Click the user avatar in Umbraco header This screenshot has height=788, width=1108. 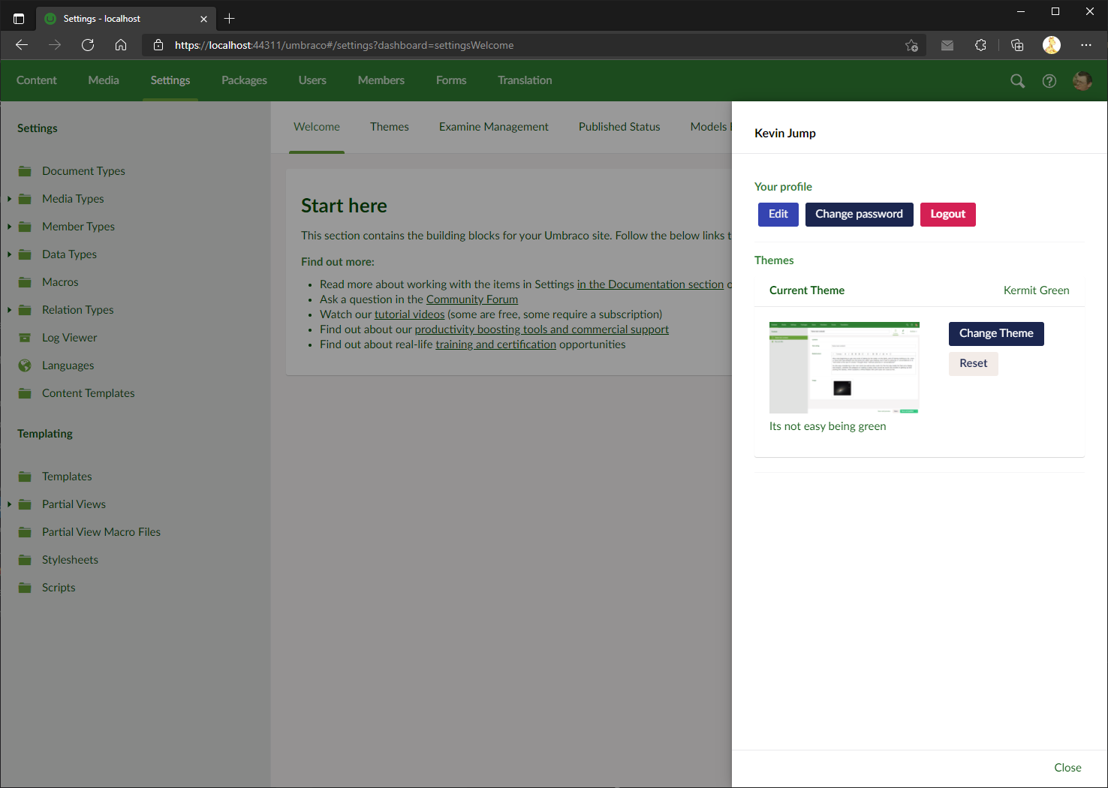pos(1082,81)
